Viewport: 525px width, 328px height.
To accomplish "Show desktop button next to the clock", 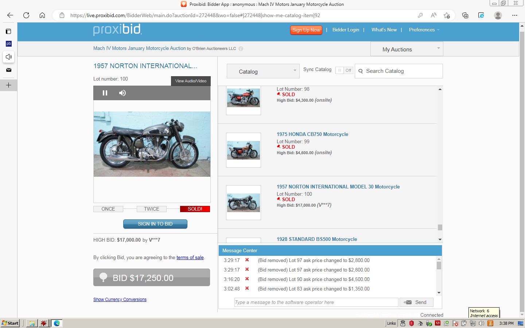I will [x=521, y=323].
